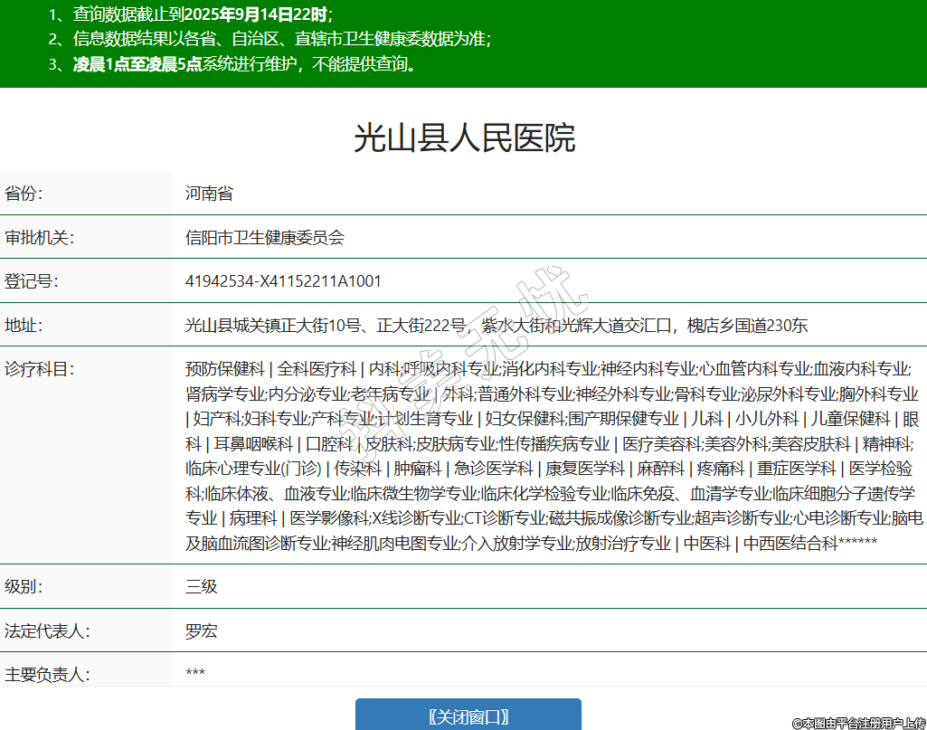Click the 主要负责人 row label
Viewport: 927px width, 730px height.
pyautogui.click(x=47, y=674)
